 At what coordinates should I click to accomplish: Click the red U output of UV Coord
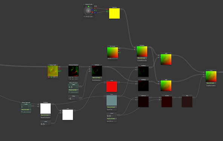click(x=119, y=51)
